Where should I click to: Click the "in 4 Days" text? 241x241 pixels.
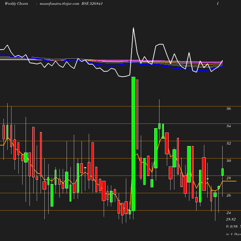pyautogui.click(x=233, y=234)
